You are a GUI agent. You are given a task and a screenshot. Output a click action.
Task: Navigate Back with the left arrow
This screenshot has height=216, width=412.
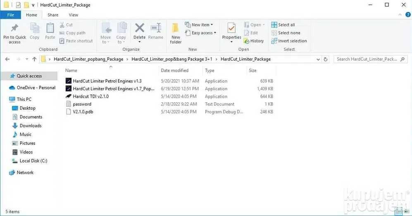(x=7, y=59)
